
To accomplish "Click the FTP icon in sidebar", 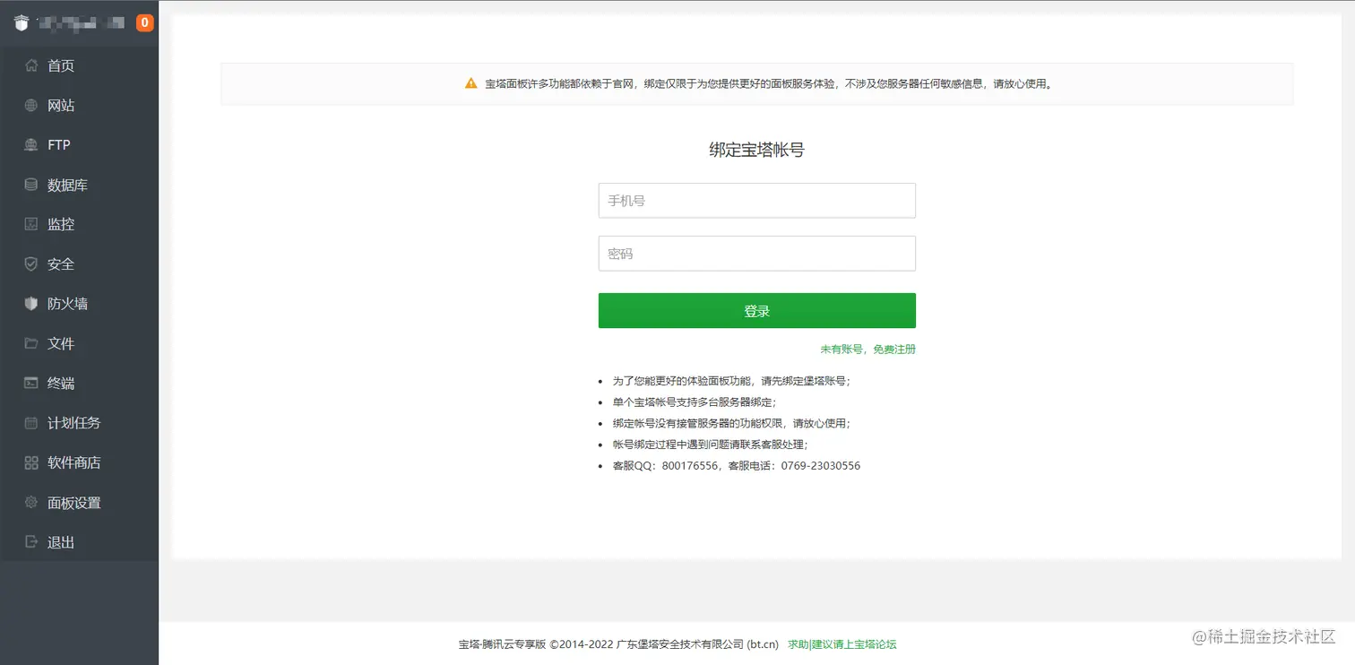I will [x=31, y=144].
